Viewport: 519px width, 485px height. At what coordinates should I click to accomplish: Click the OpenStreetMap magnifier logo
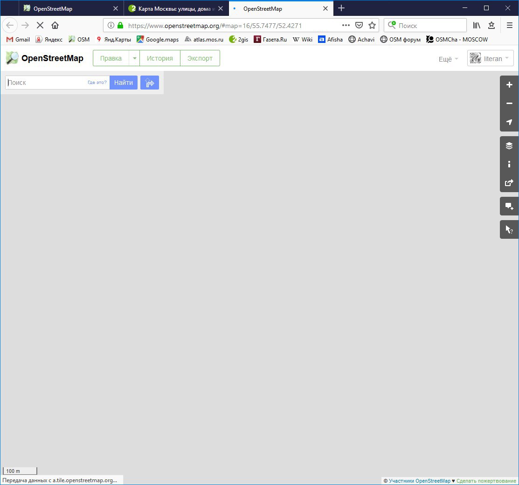[12, 58]
